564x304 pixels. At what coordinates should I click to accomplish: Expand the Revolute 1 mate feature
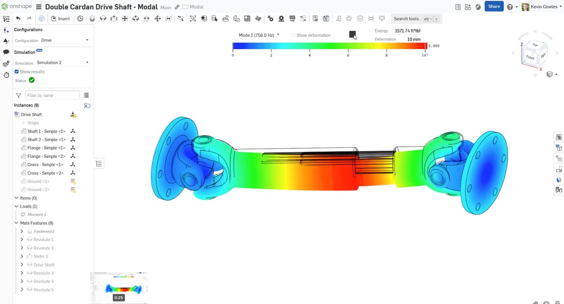22,240
